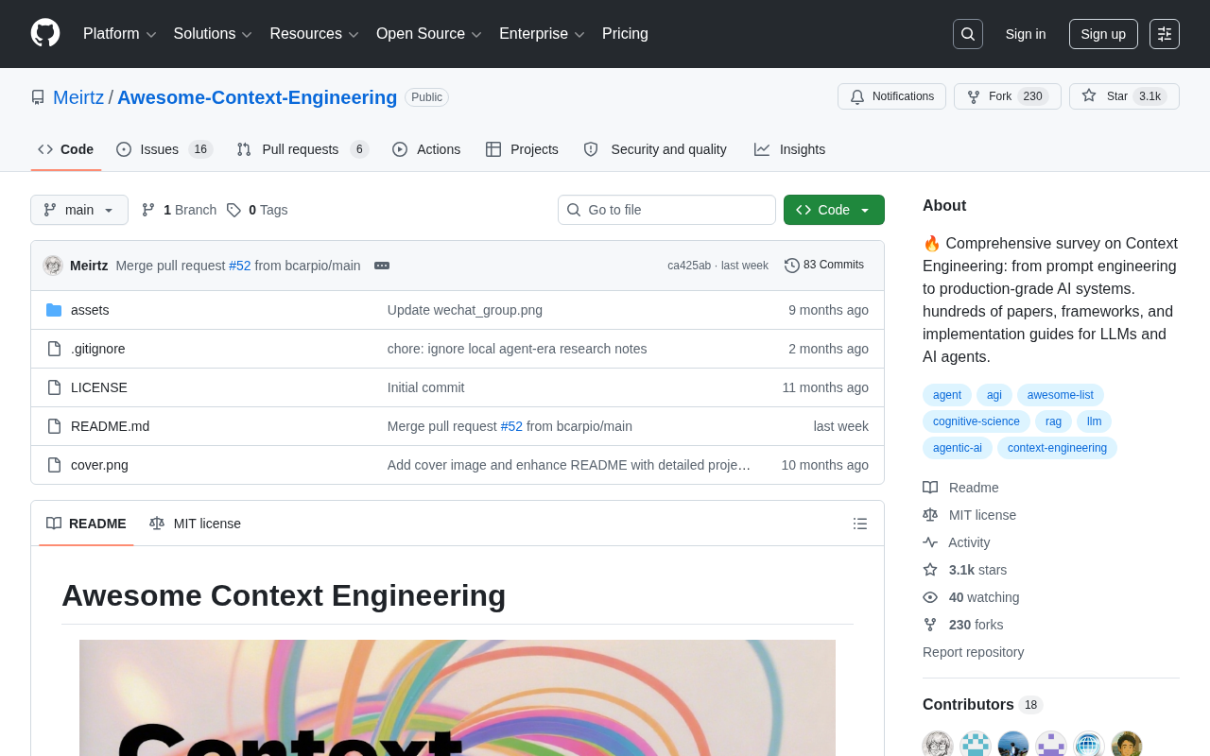Expand the Enterprise menu

542,34
